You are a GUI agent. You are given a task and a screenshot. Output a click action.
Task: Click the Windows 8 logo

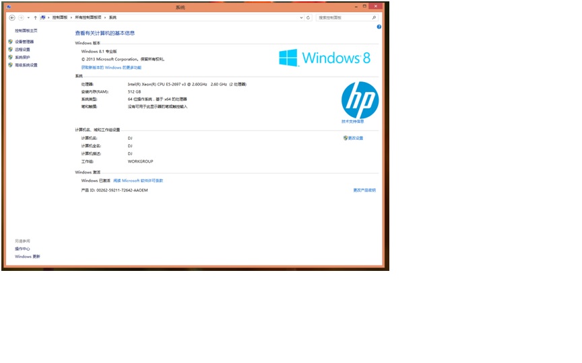[325, 58]
